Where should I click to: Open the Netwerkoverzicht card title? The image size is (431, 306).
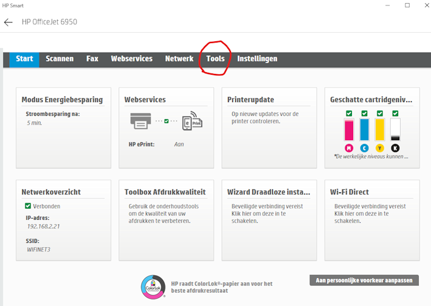click(x=51, y=192)
